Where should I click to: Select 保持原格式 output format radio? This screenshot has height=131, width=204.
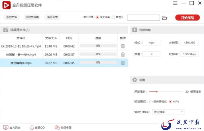click(151, 101)
